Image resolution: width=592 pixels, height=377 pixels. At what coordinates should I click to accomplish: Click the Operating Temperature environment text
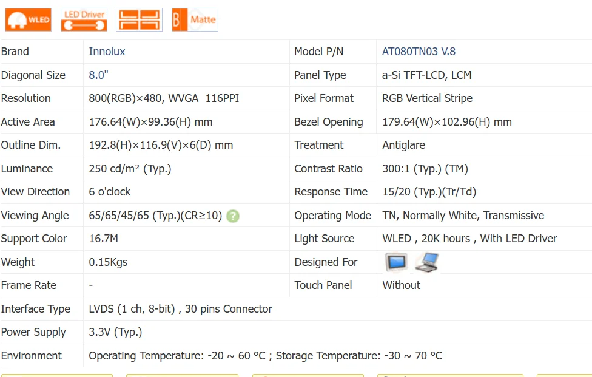click(x=265, y=356)
